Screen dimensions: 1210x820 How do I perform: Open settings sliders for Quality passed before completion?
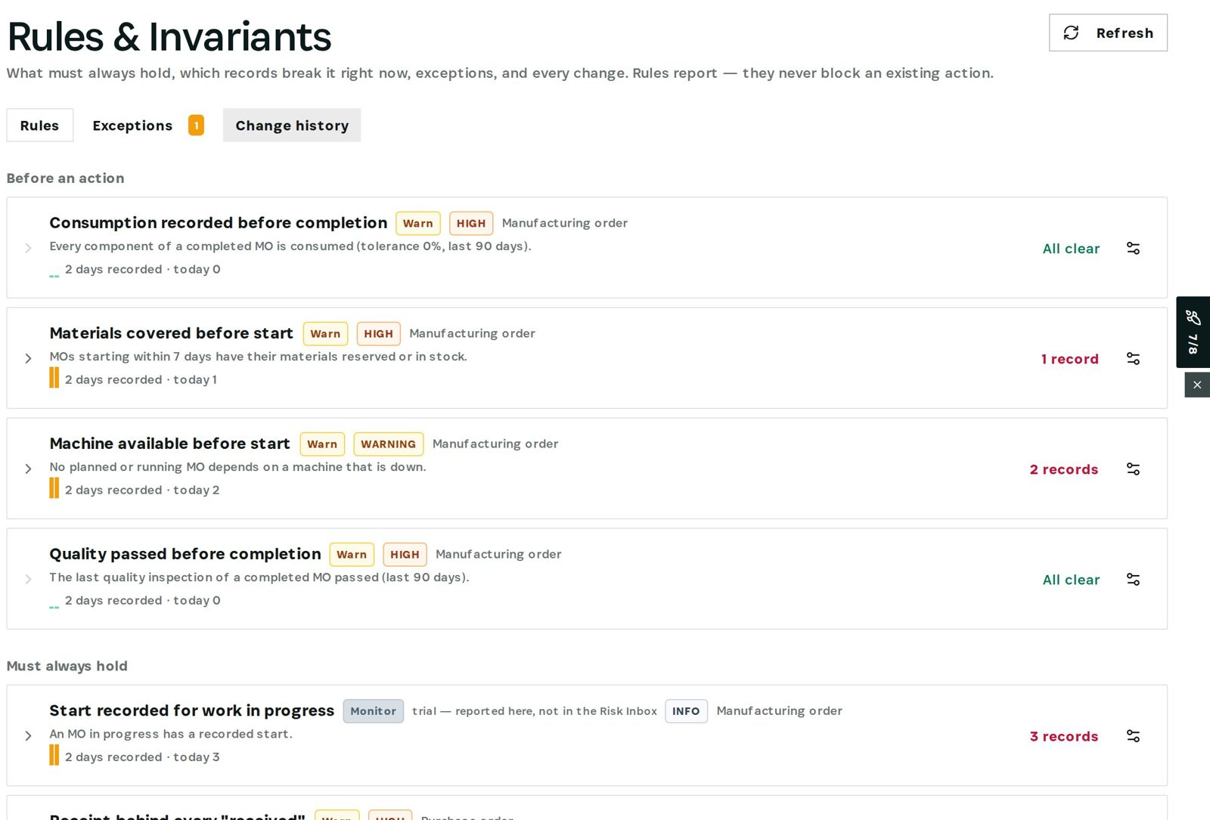tap(1133, 579)
